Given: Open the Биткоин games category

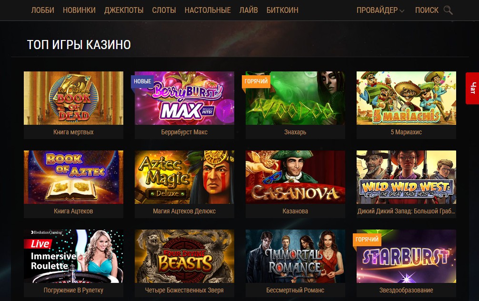Looking at the screenshot, I should click(x=282, y=10).
